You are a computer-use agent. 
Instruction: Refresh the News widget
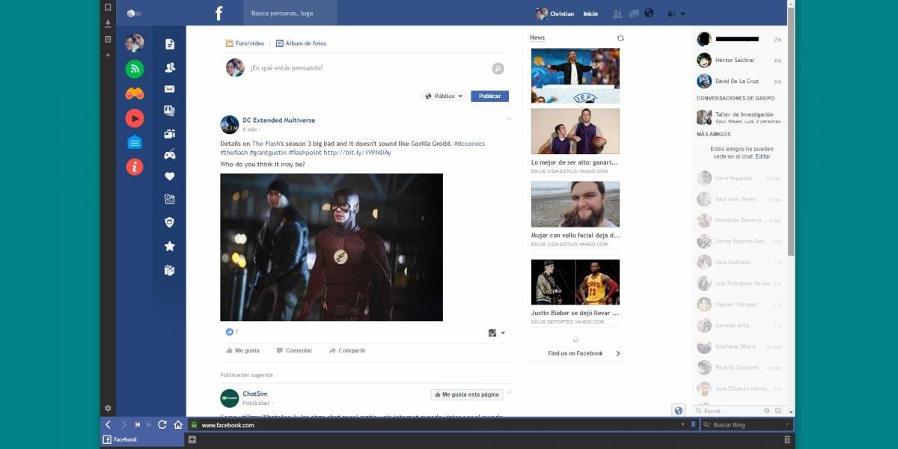tap(620, 38)
